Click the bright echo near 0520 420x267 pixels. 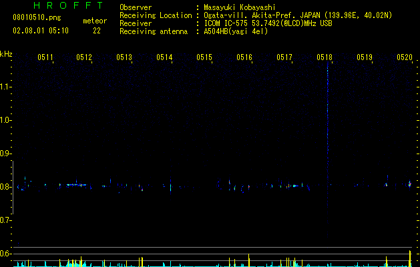[x=409, y=184]
